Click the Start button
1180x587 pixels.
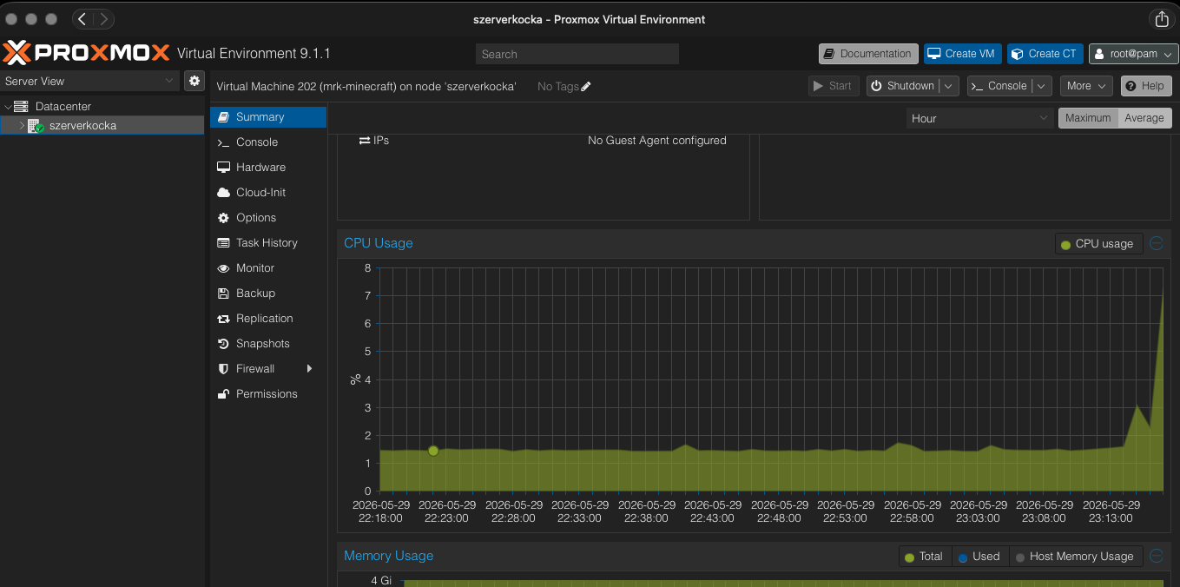coord(834,86)
